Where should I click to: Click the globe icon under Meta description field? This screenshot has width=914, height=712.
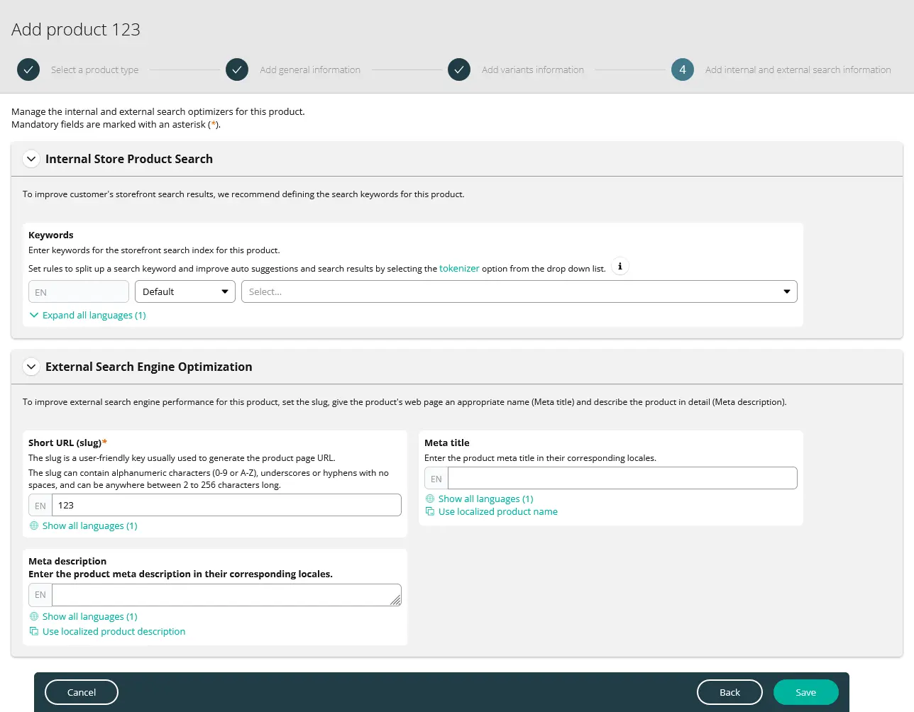click(33, 616)
